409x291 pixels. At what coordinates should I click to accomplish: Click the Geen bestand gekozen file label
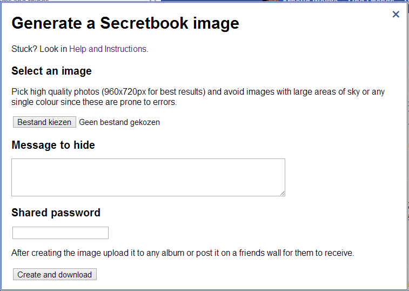[x=119, y=122]
